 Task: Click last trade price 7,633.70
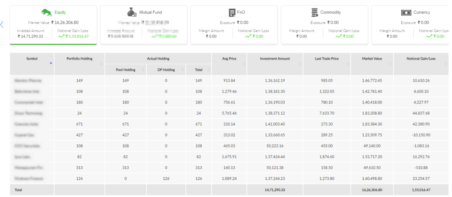tap(327, 113)
